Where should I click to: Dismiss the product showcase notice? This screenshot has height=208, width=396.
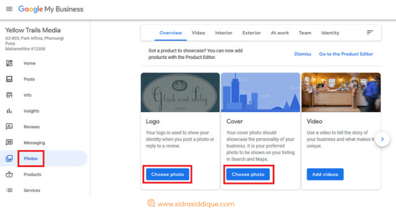(302, 54)
